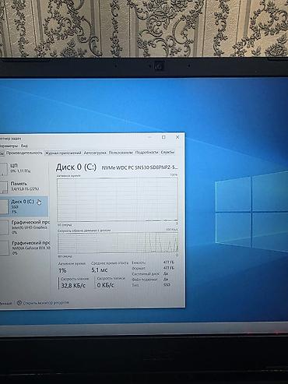288x384 pixels.
Task: Click the disk transfer rate graph
Action: [x=118, y=243]
